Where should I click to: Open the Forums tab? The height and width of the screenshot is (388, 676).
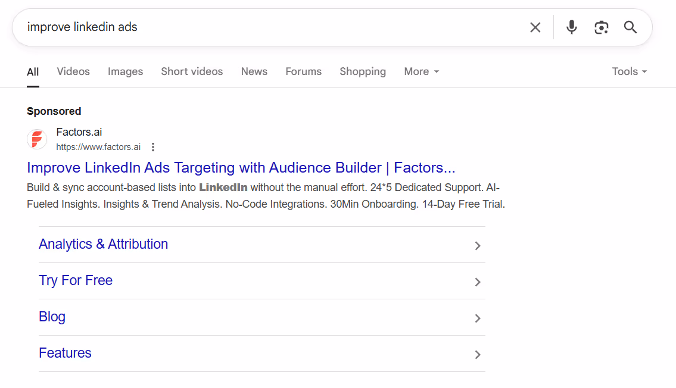coord(304,71)
